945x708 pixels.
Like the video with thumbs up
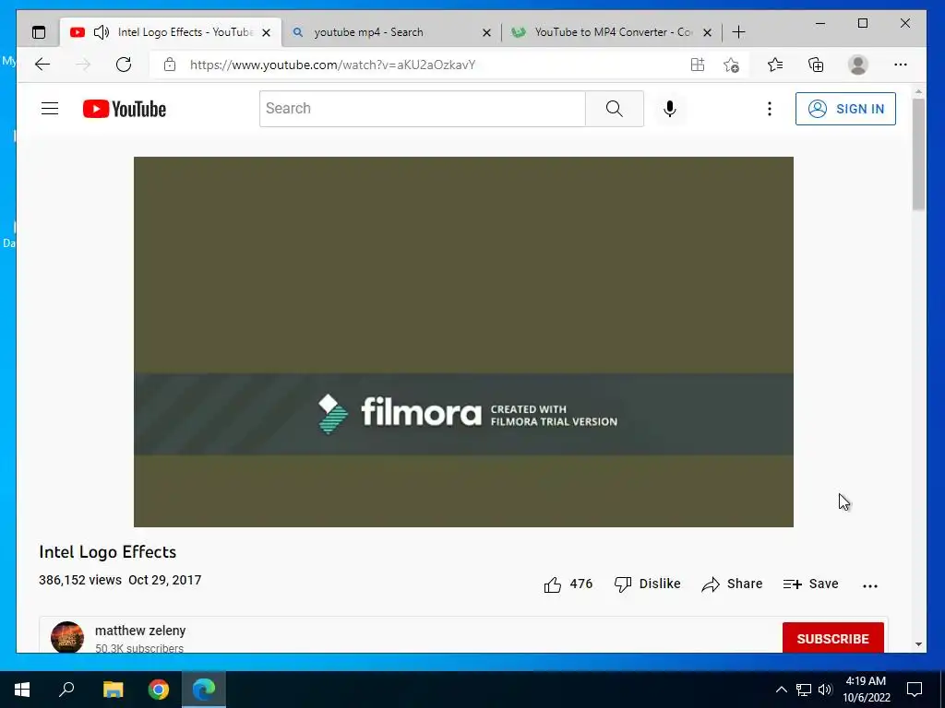coord(553,584)
